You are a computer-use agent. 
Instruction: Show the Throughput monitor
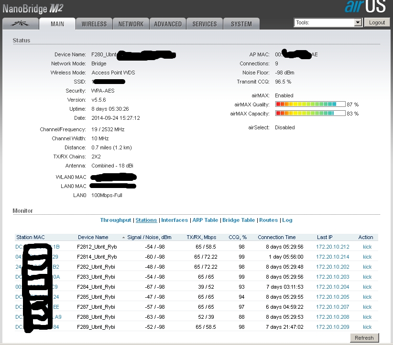point(115,220)
